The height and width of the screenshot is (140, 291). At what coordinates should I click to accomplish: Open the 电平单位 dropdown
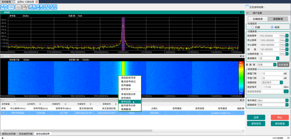(x=287, y=101)
